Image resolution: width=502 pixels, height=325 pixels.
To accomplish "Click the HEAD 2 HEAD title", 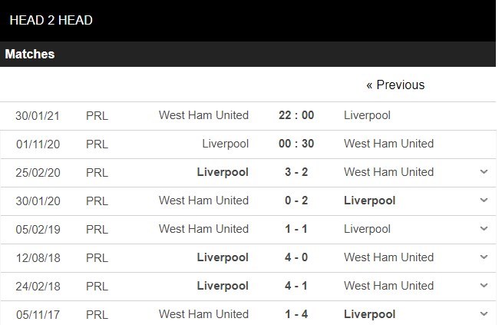I will click(x=51, y=20).
